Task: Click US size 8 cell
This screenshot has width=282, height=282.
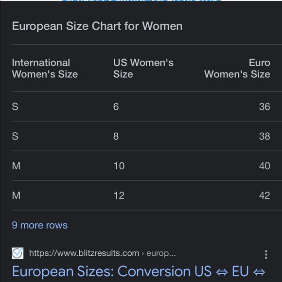Action: (x=116, y=136)
